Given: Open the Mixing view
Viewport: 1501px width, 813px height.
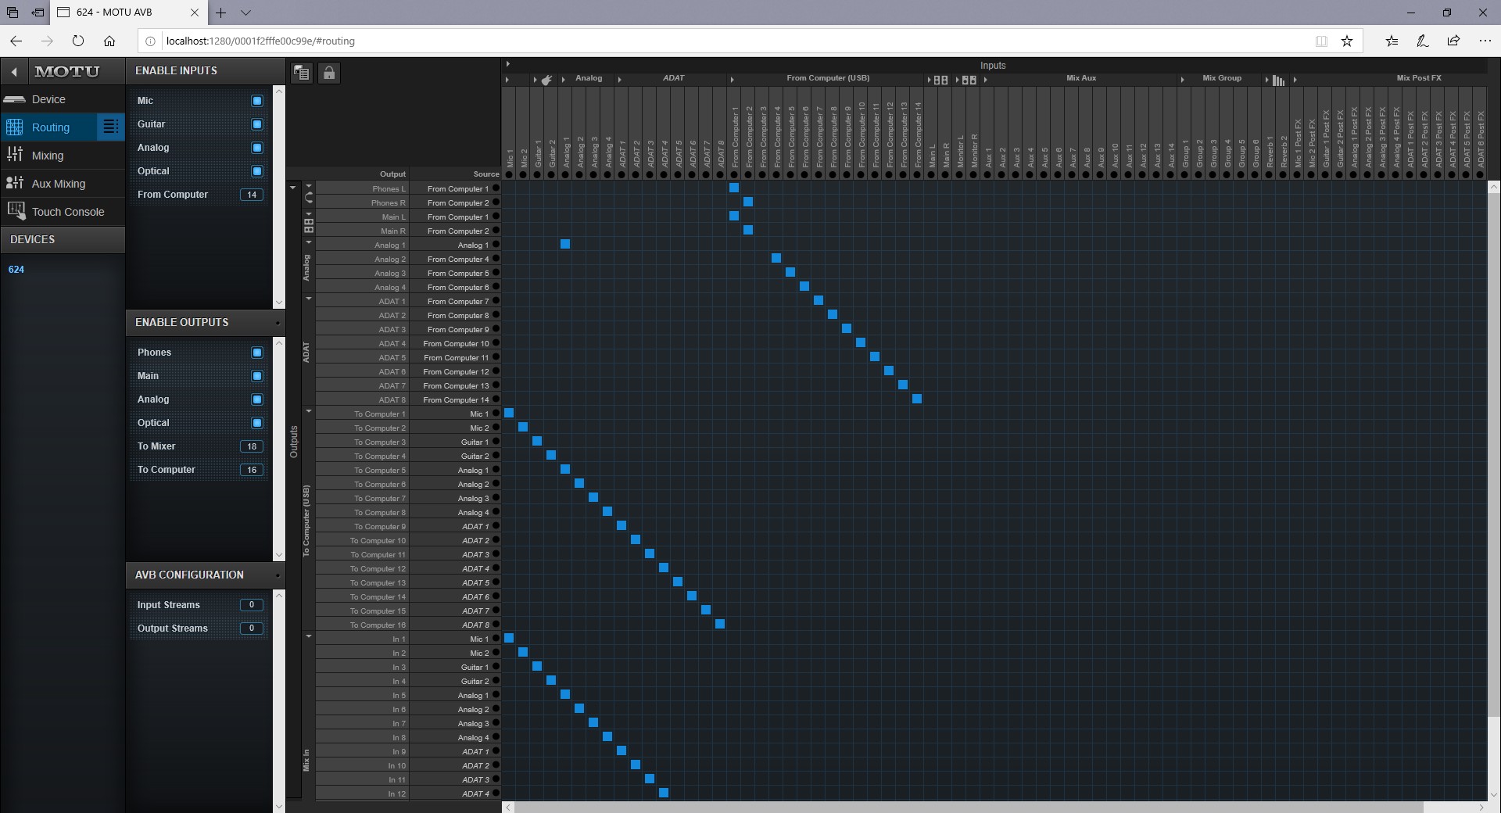Looking at the screenshot, I should click(63, 156).
